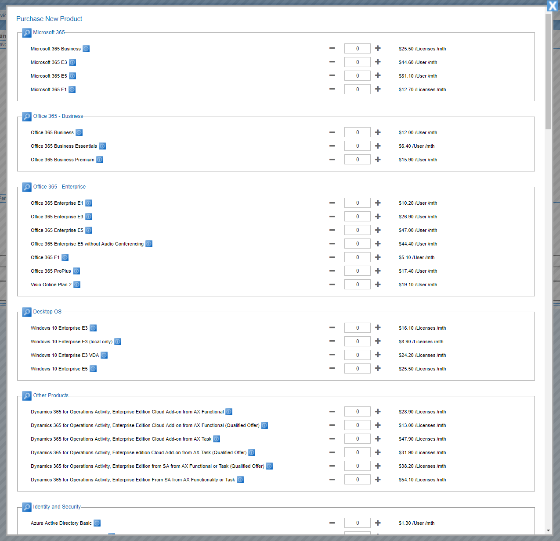The width and height of the screenshot is (560, 541).
Task: Click quantity field for Microsoft 365 F1
Action: coord(358,89)
